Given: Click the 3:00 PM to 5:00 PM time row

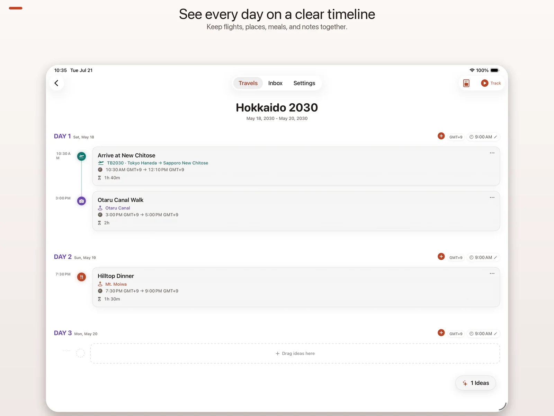Looking at the screenshot, I should pyautogui.click(x=138, y=215).
